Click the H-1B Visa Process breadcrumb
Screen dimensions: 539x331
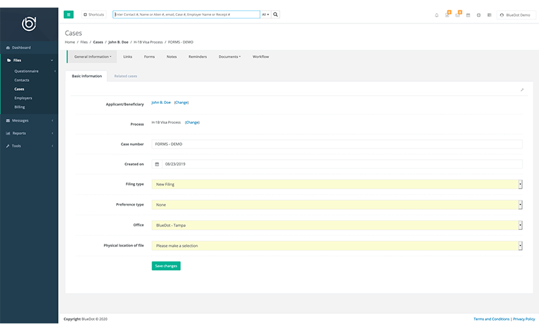[x=148, y=42]
